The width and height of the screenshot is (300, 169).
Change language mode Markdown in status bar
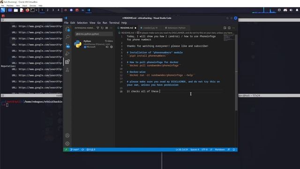point(220,150)
